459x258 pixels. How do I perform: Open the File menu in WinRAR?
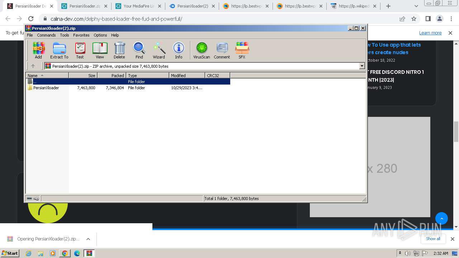(30, 35)
